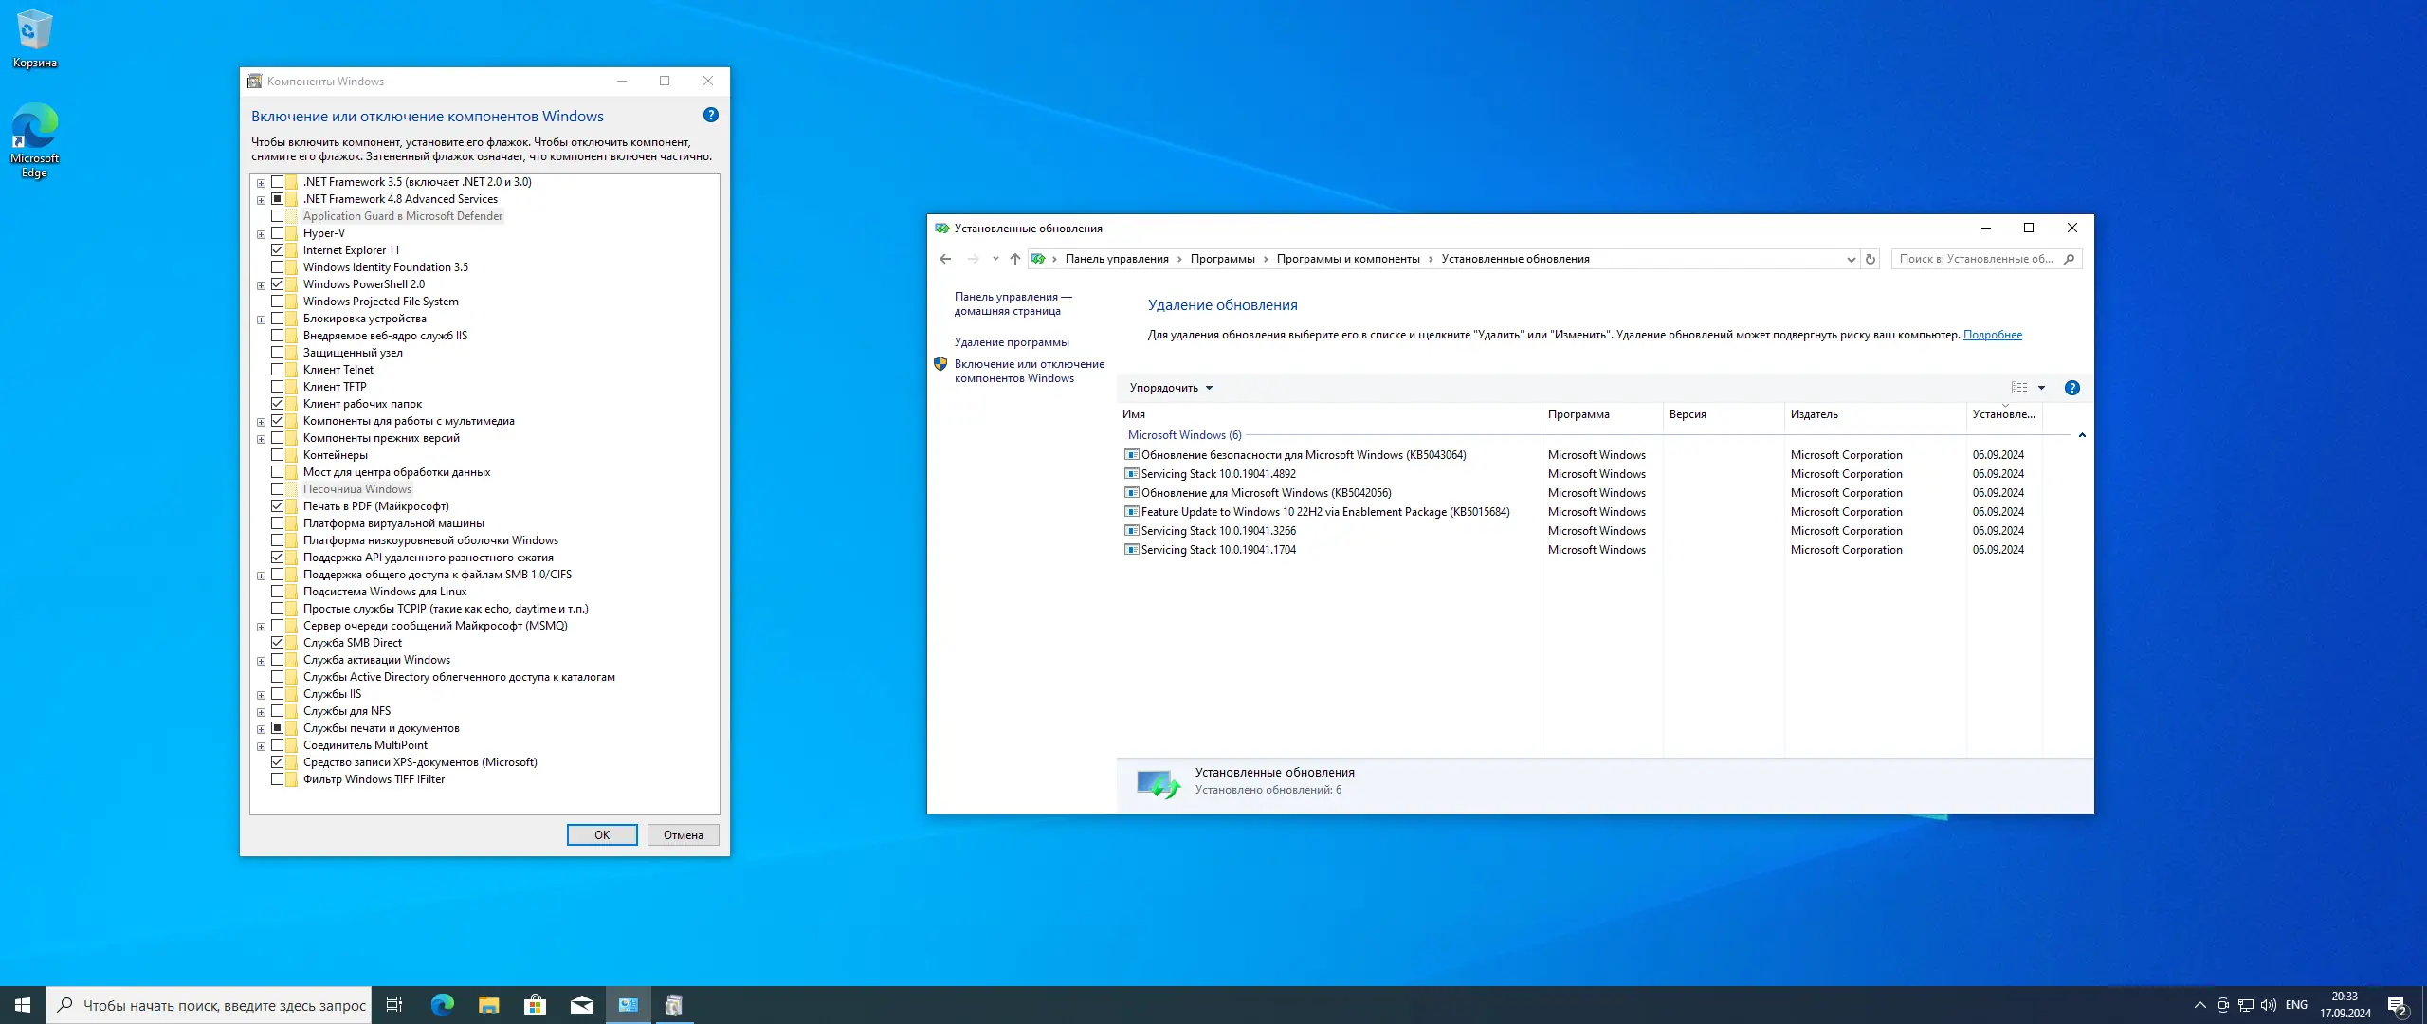
Task: Open File Explorer from the taskbar
Action: [x=488, y=1005]
